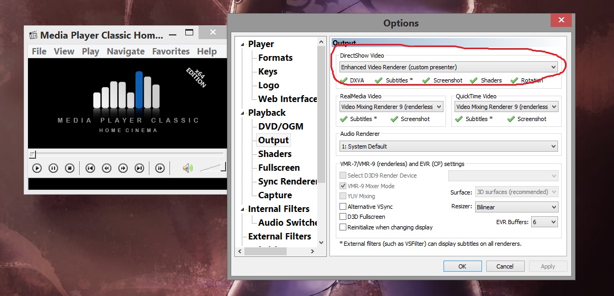This screenshot has height=296, width=614.
Task: Mute audio using the speaker icon
Action: [187, 168]
